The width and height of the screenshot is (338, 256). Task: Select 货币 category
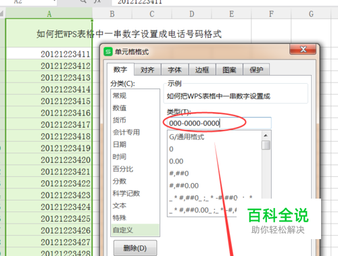coord(135,120)
